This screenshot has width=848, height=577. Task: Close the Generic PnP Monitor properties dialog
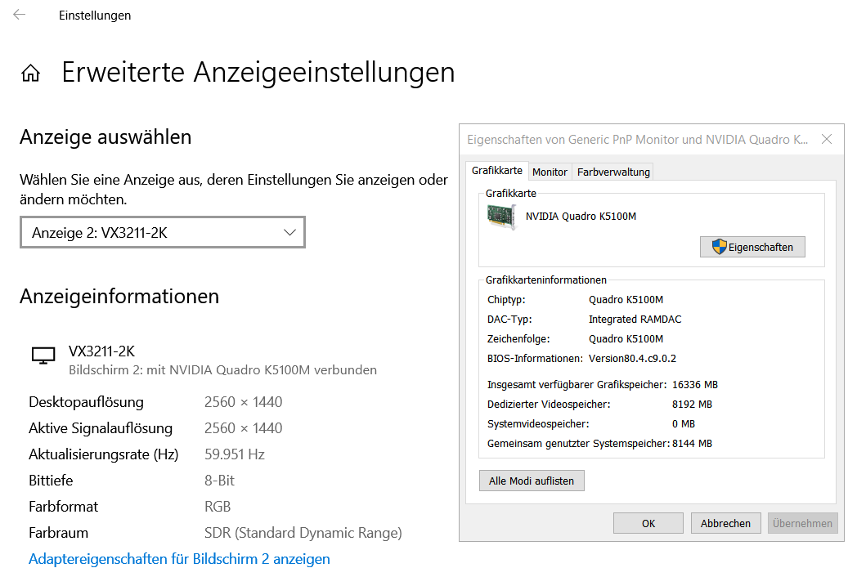(x=827, y=140)
